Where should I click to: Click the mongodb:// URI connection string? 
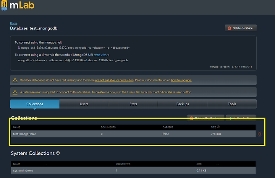(73, 60)
